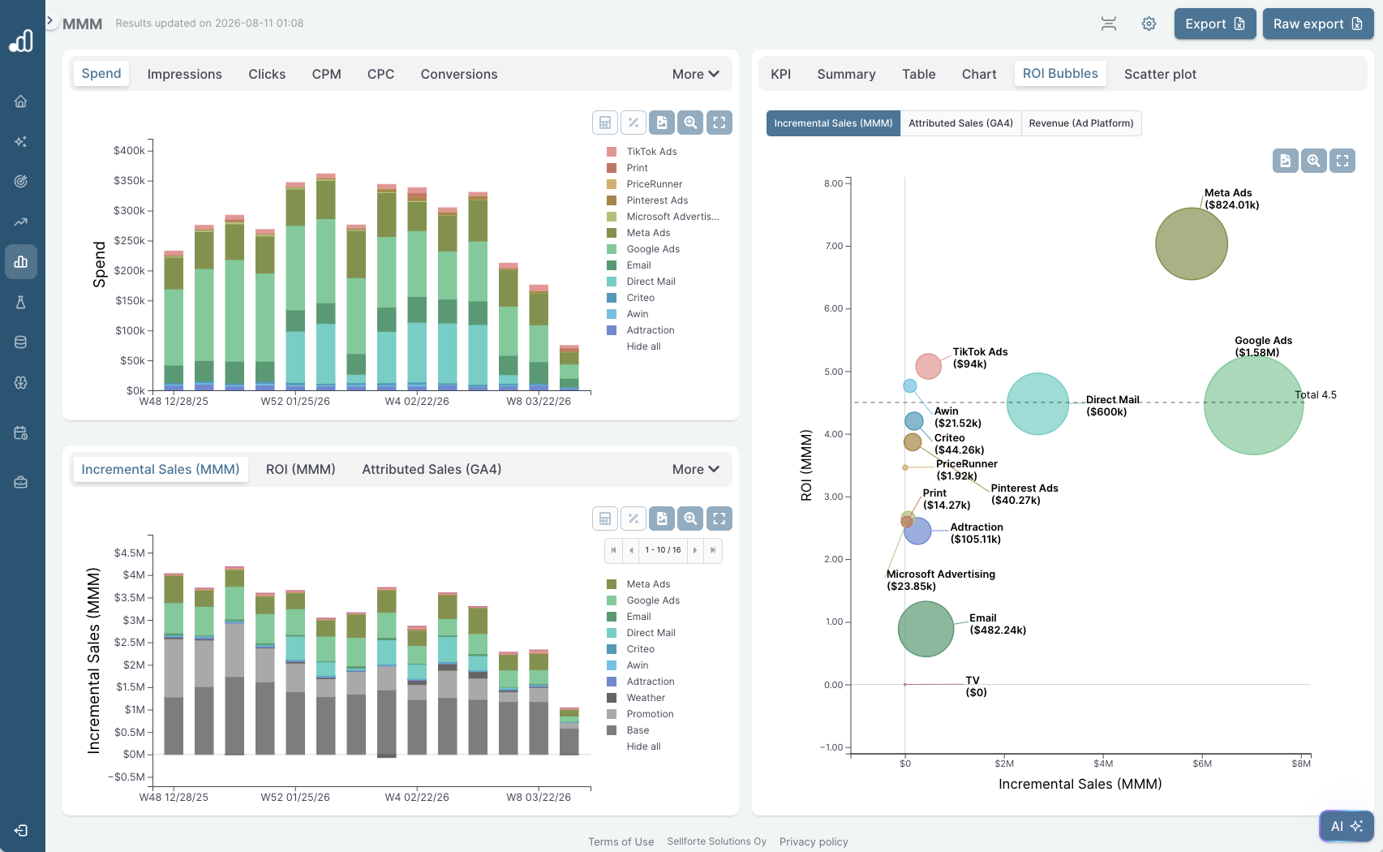Viewport: 1383px width, 852px height.
Task: Toggle PriceRunner series in Spend legend
Action: (x=645, y=184)
